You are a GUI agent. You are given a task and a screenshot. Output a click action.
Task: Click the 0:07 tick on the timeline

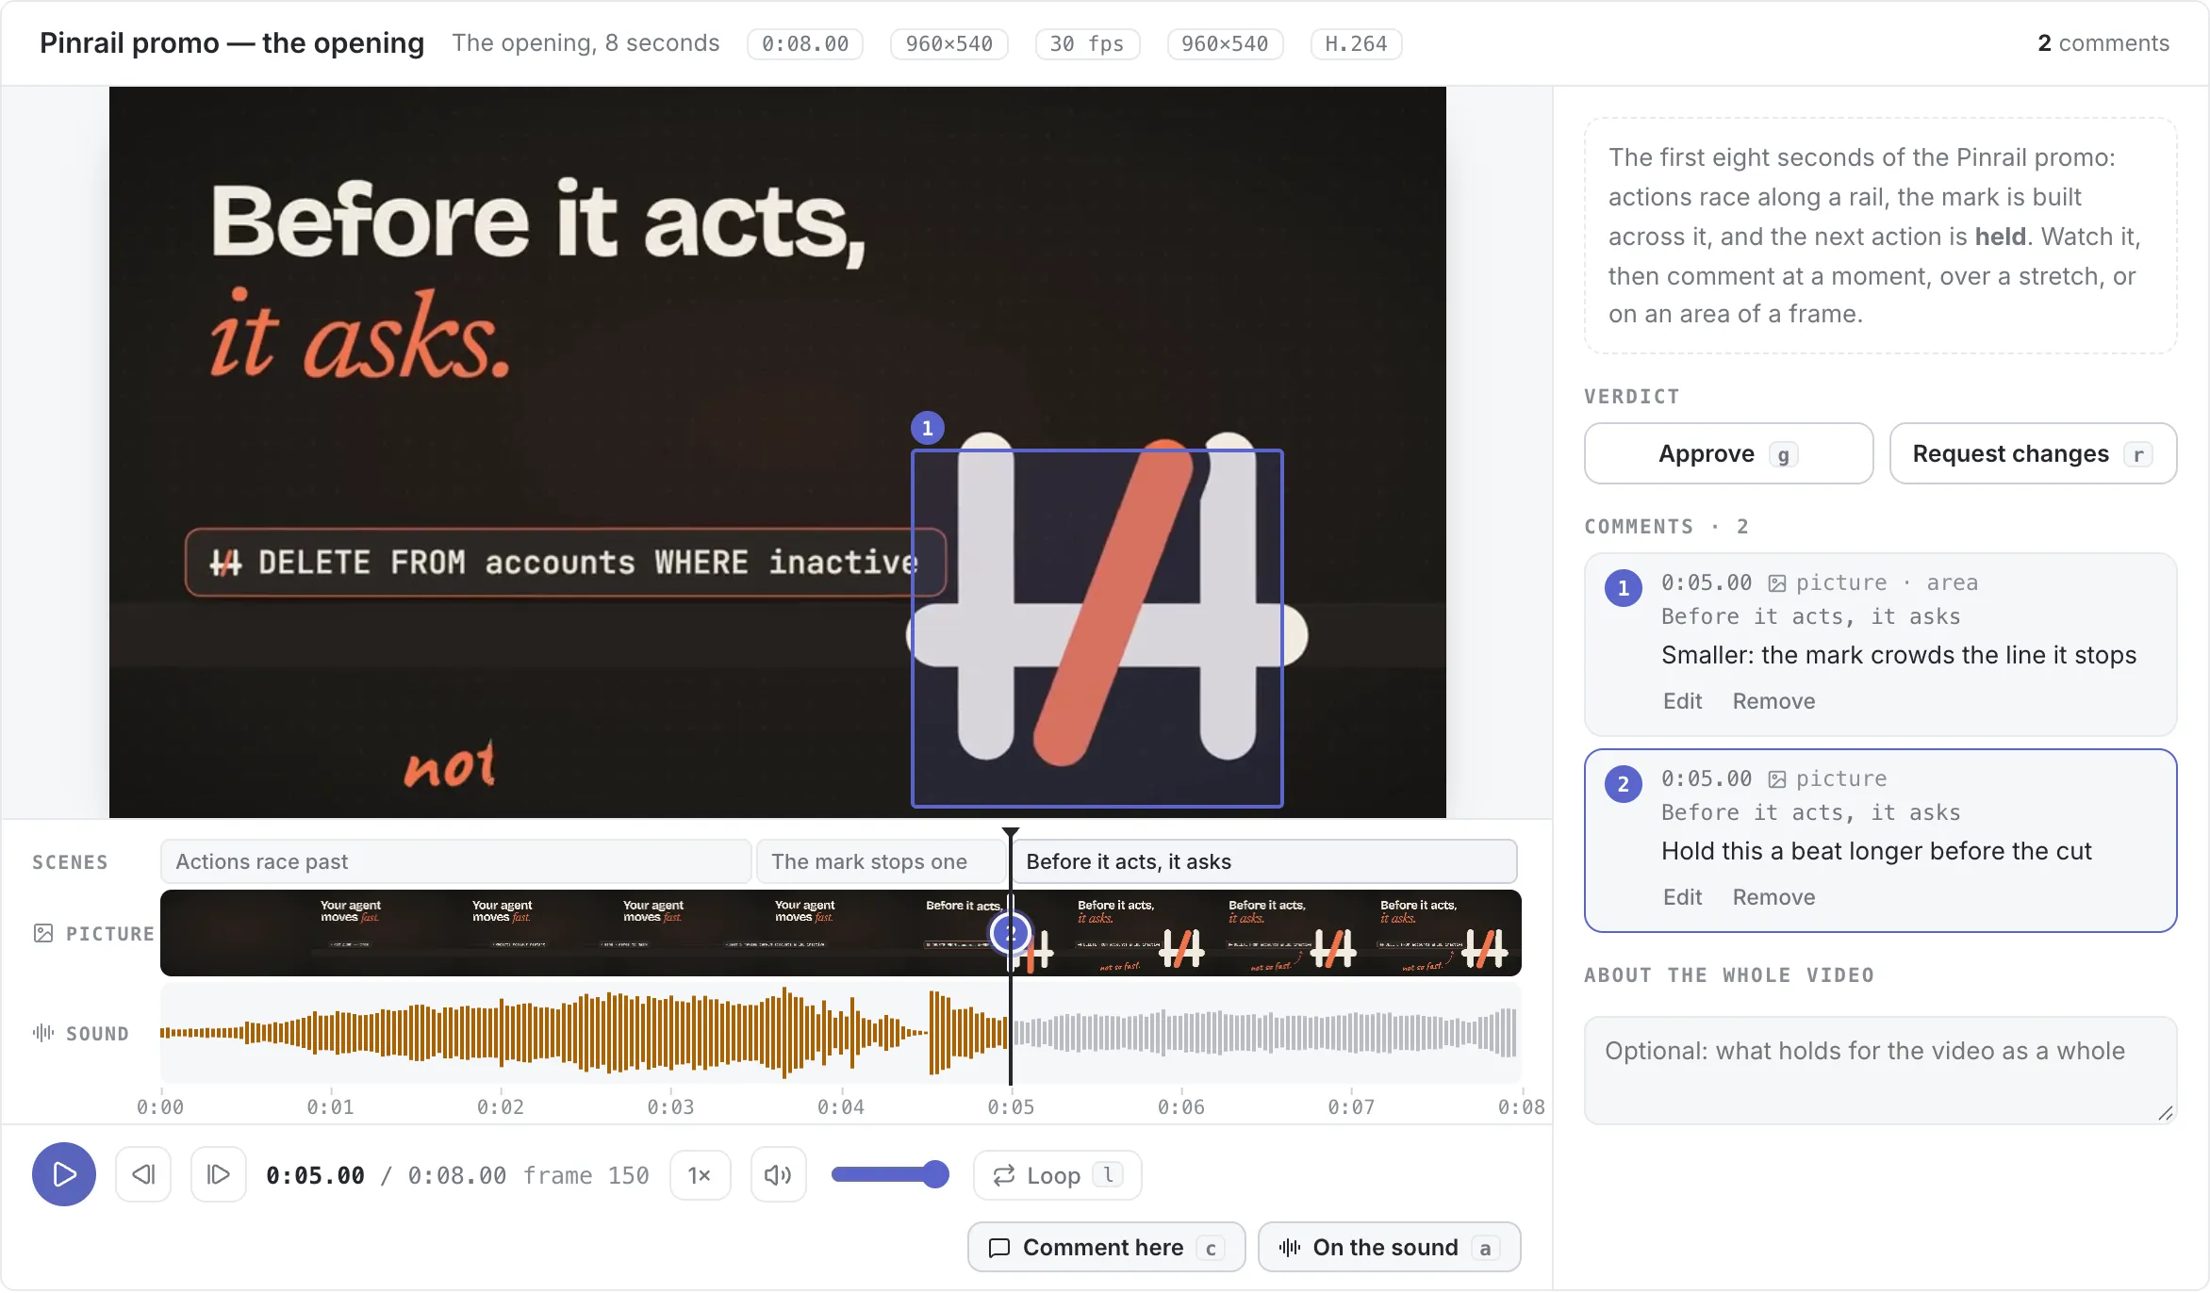pyautogui.click(x=1351, y=1106)
